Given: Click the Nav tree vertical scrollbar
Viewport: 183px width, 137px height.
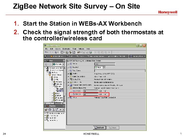Looking at the screenshot, I should pyautogui.click(x=64, y=84).
